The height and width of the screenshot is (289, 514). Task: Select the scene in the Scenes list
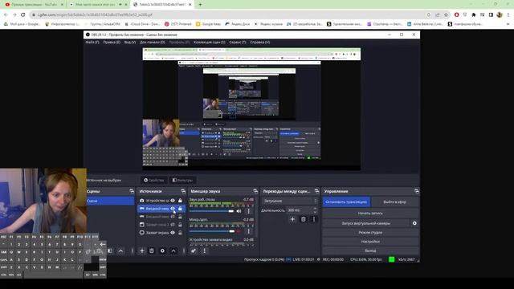(110, 201)
